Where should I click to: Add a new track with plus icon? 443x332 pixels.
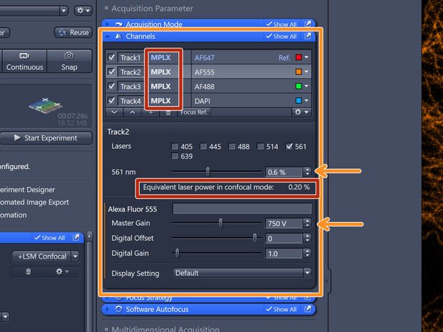click(151, 112)
